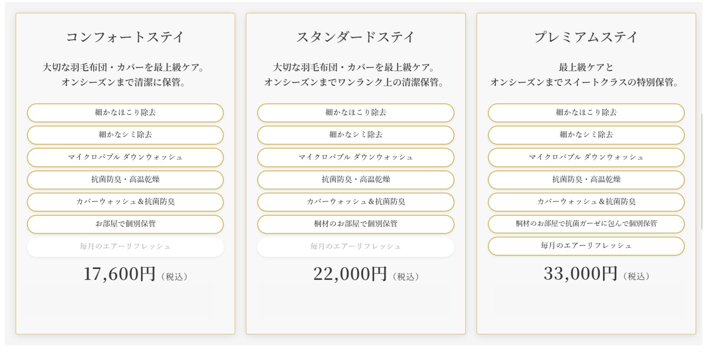Select マイクロバブル ダウンウォッシュ under コンフォートステイ
This screenshot has height=353, width=706.
tap(125, 157)
